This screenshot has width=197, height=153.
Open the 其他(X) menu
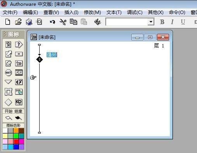156,12
